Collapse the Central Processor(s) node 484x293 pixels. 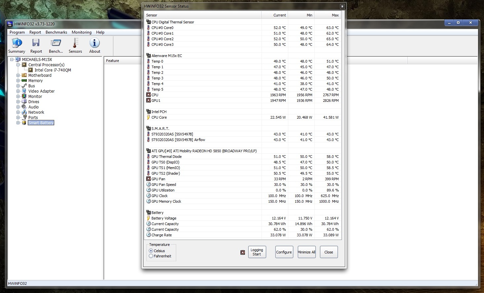tap(18, 65)
